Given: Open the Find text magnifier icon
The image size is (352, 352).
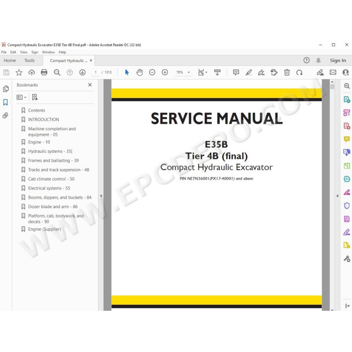Looking at the screenshot, I should tap(57, 72).
